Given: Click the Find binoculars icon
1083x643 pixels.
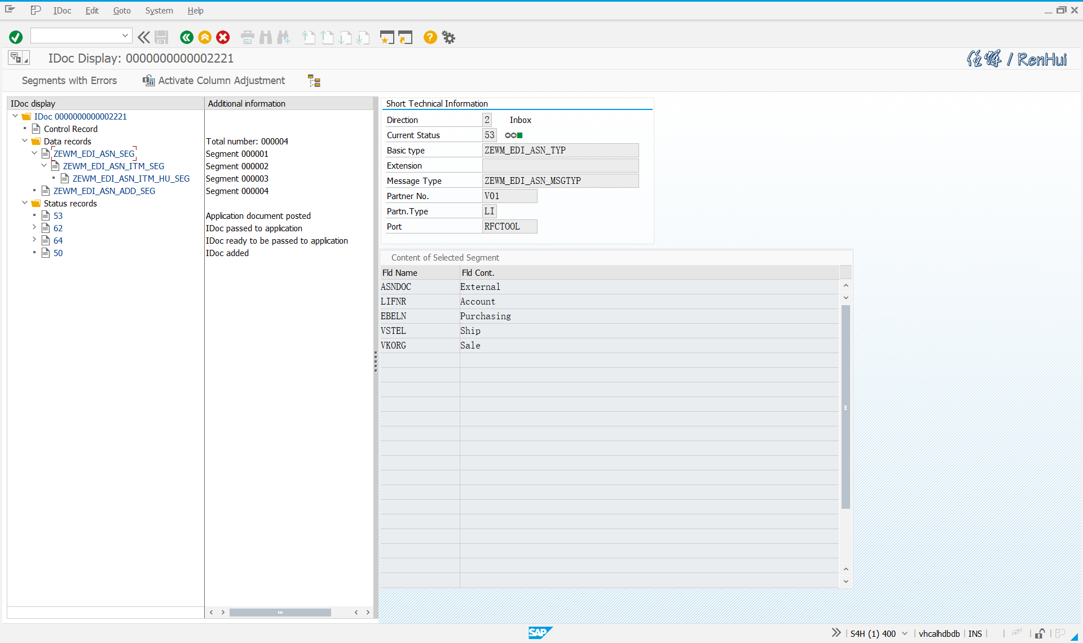Looking at the screenshot, I should point(266,37).
